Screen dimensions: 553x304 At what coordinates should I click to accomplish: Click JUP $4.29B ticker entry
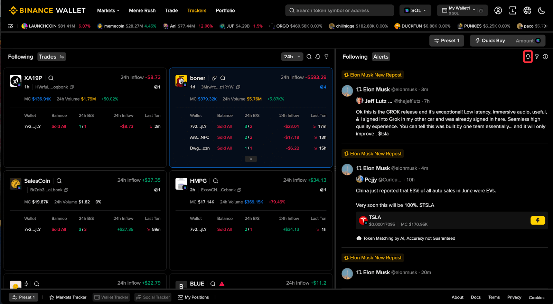241,26
